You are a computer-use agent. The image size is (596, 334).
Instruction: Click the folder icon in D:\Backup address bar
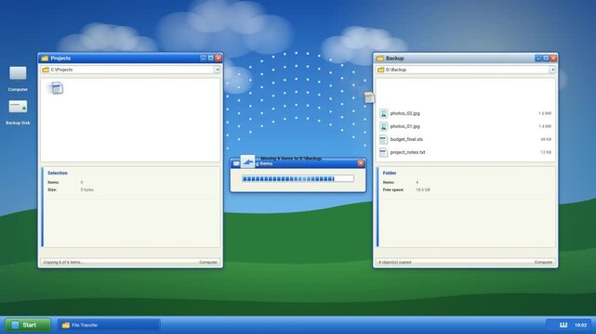[380, 70]
